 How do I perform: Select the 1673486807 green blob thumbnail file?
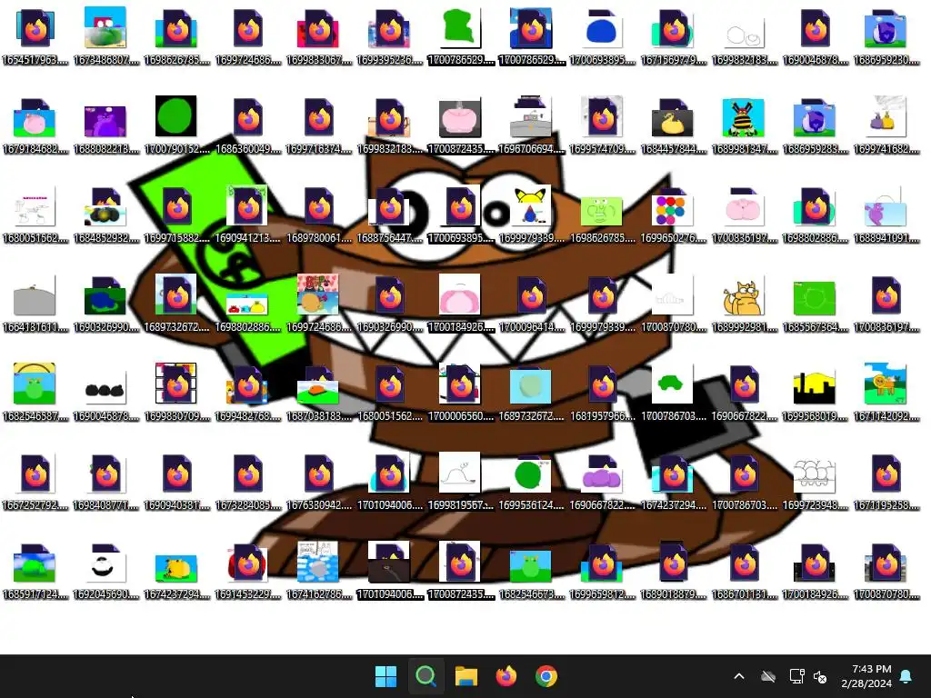[x=105, y=35]
